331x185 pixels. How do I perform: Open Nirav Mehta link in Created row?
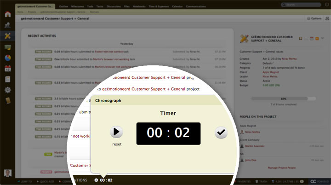pyautogui.click(x=289, y=59)
